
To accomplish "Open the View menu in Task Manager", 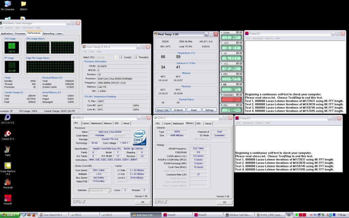I will (x=18, y=28).
